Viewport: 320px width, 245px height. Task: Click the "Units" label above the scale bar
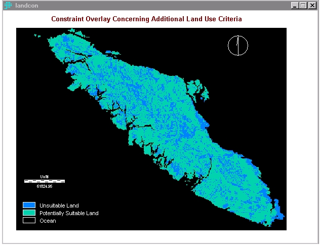tap(45, 177)
